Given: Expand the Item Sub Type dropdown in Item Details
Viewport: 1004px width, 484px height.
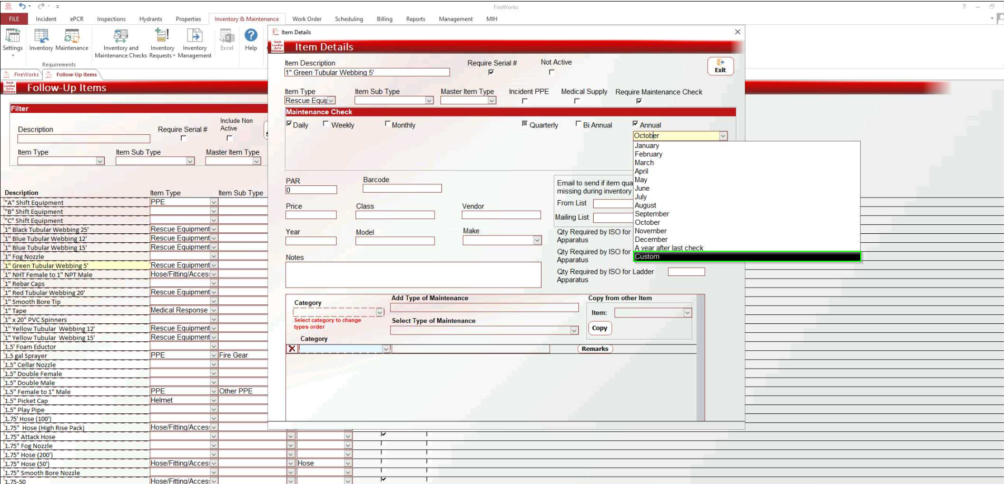Looking at the screenshot, I should 429,101.
